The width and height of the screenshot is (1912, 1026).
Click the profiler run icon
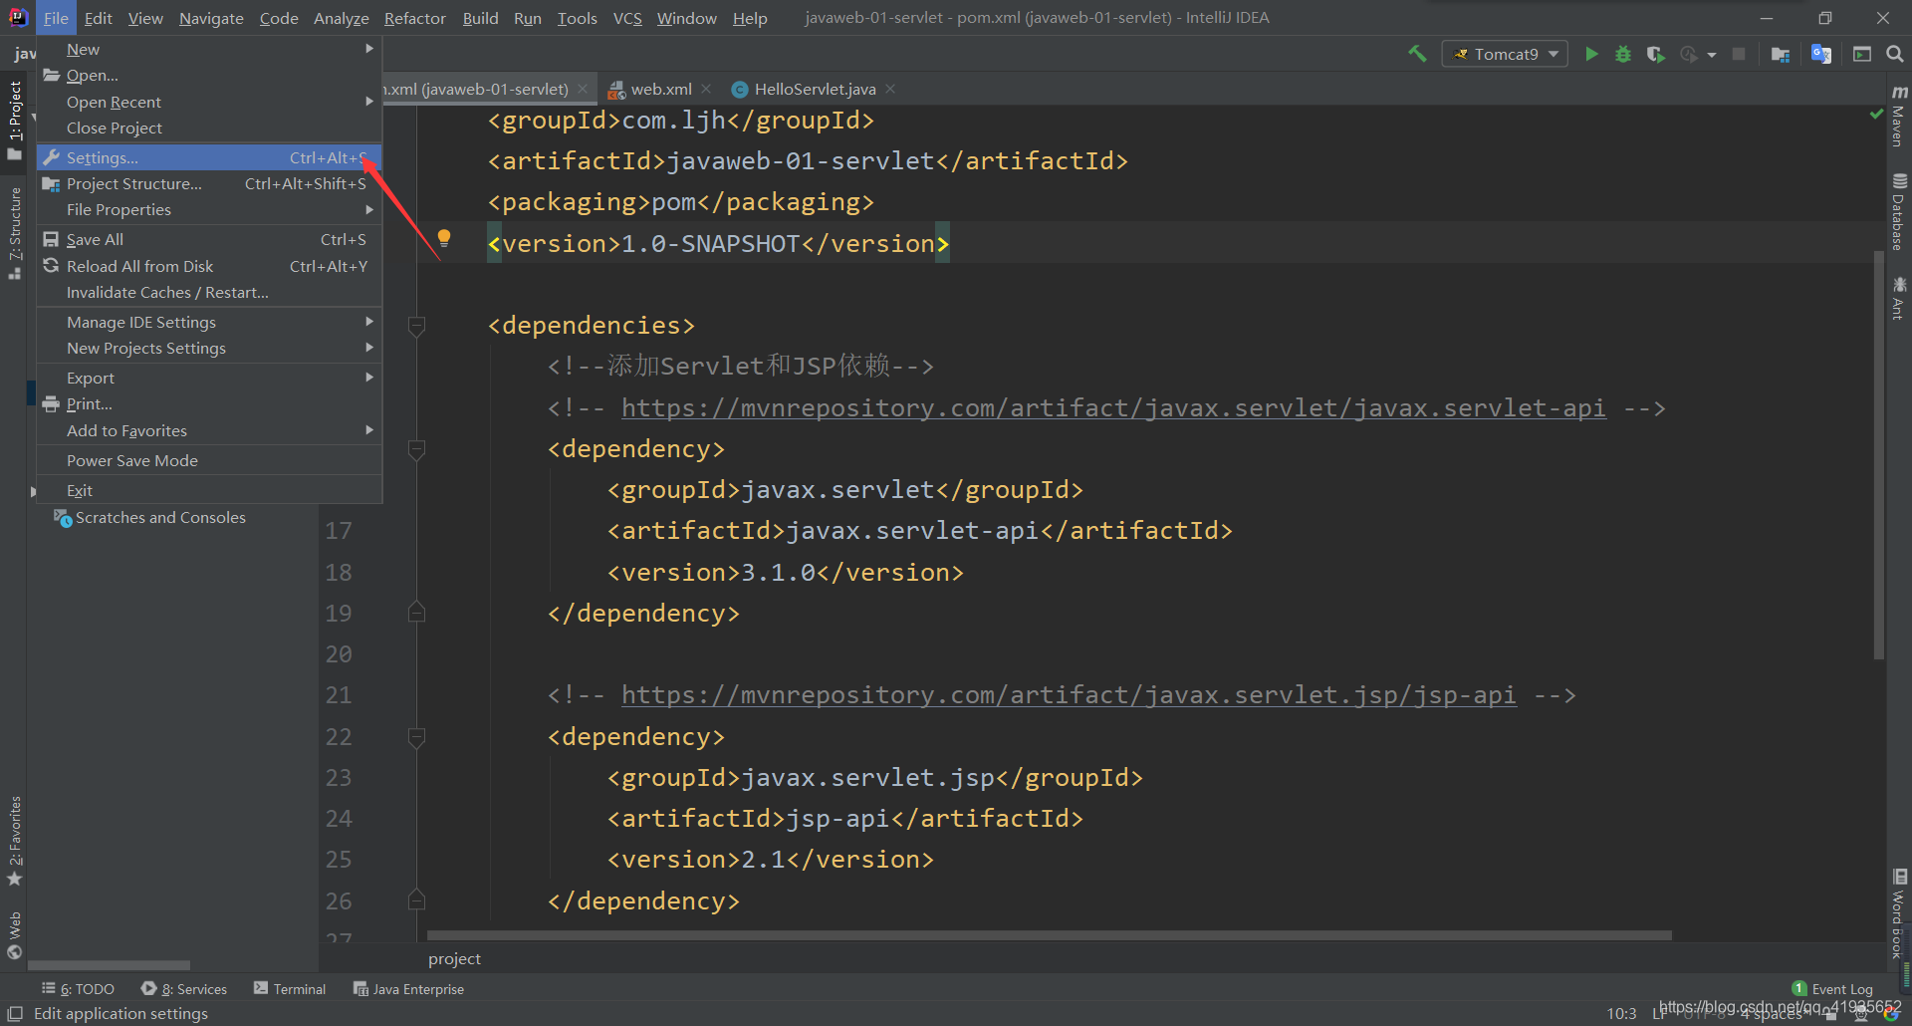click(1688, 54)
